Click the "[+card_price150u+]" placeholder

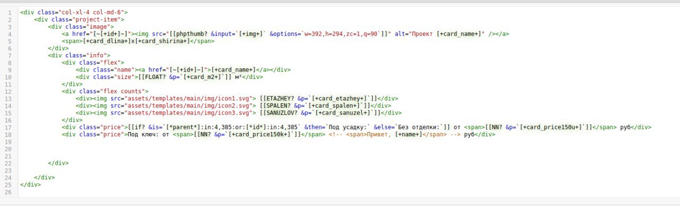[x=552, y=127]
